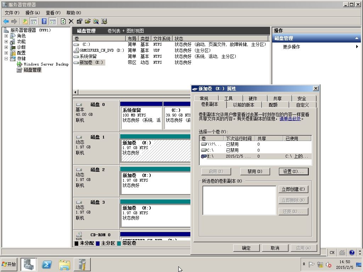Click the network tray icon
The image size is (363, 272).
point(320,264)
